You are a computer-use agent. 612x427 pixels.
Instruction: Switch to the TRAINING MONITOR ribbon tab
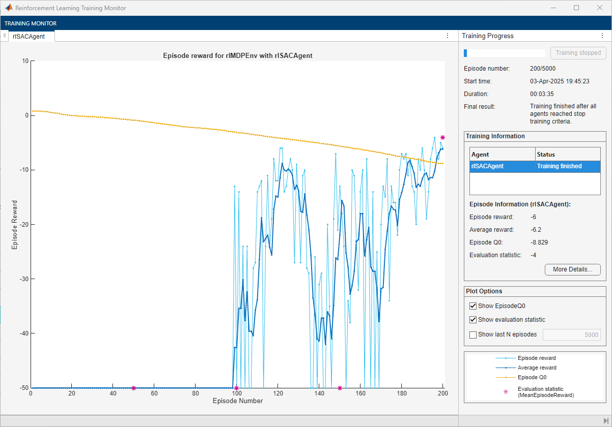(x=31, y=23)
